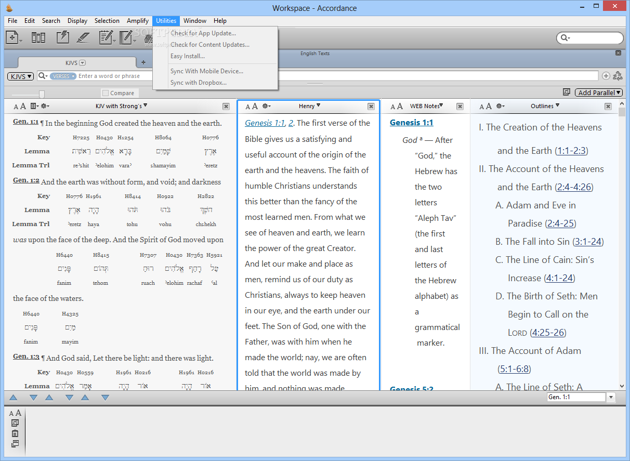Close the English Texts zone
This screenshot has width=630, height=461.
point(618,53)
